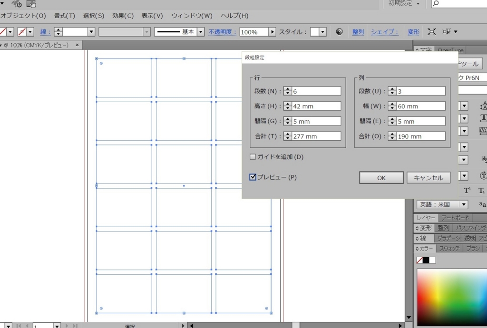Click the superscript T icon

coord(467,191)
